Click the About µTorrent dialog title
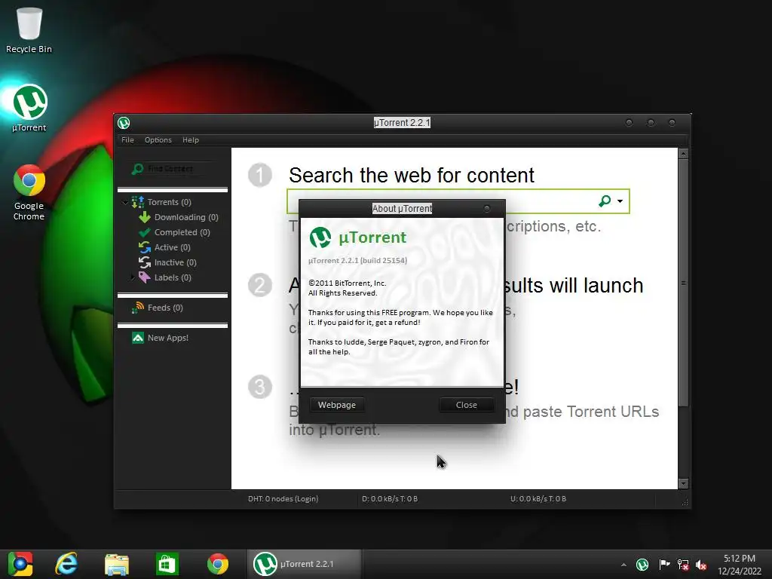The height and width of the screenshot is (579, 772). pos(402,209)
